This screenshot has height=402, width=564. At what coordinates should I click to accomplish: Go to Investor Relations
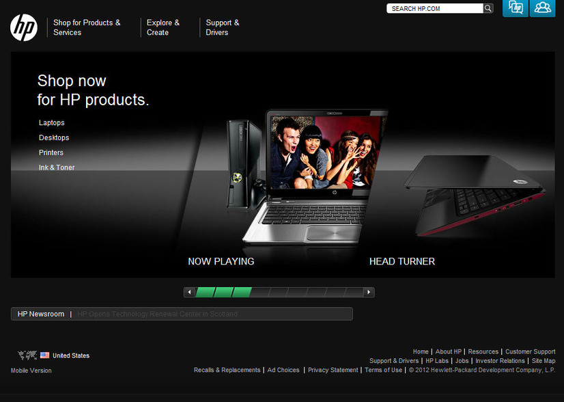500,361
